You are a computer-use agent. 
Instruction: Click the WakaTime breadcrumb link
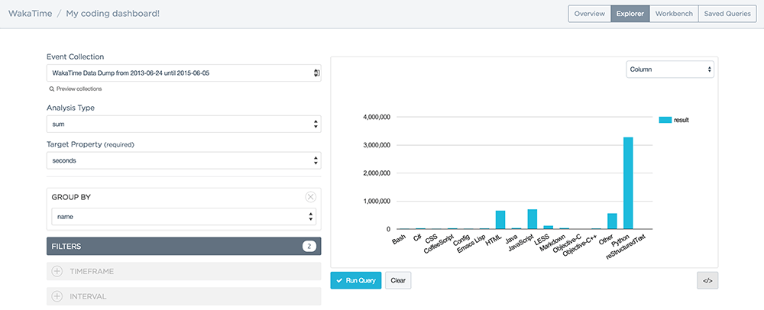(x=30, y=14)
